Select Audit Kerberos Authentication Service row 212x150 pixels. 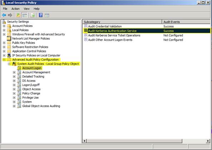coord(147,31)
